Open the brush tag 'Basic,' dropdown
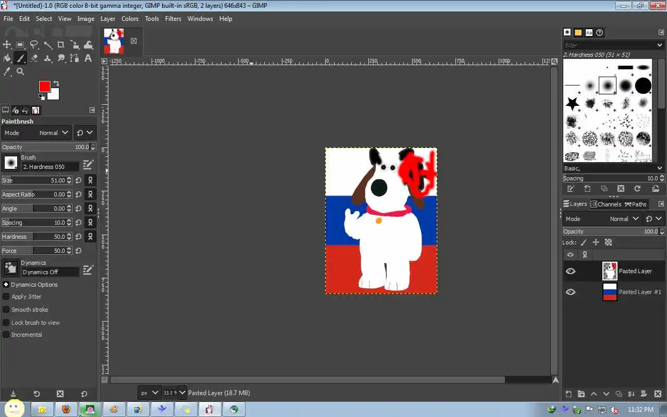 point(613,168)
